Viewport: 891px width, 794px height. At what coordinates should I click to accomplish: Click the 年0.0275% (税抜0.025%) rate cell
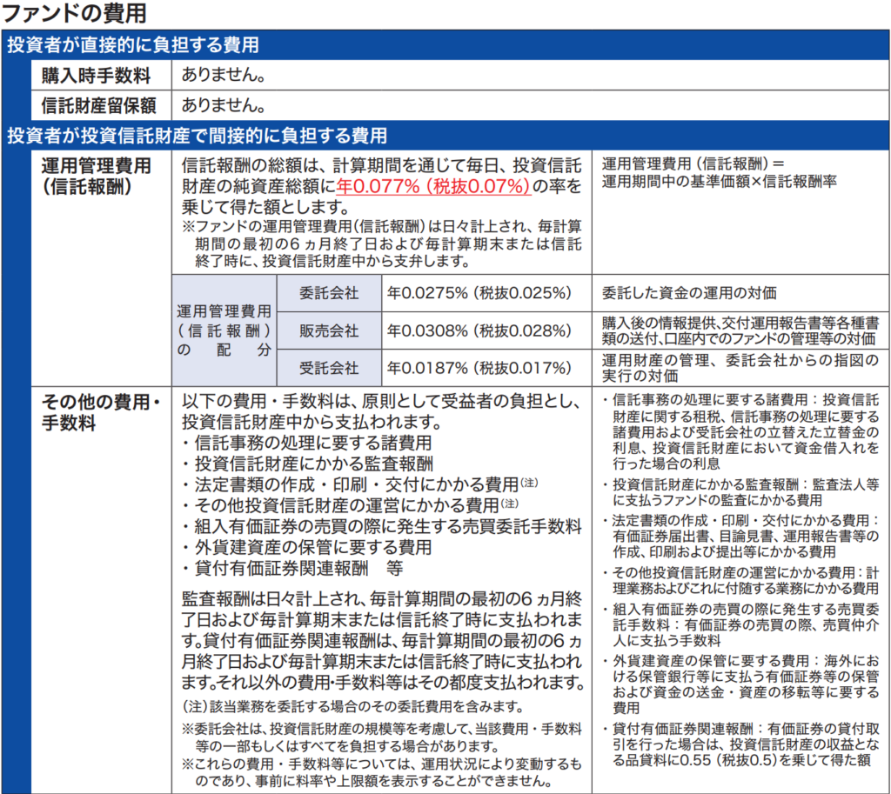click(479, 293)
